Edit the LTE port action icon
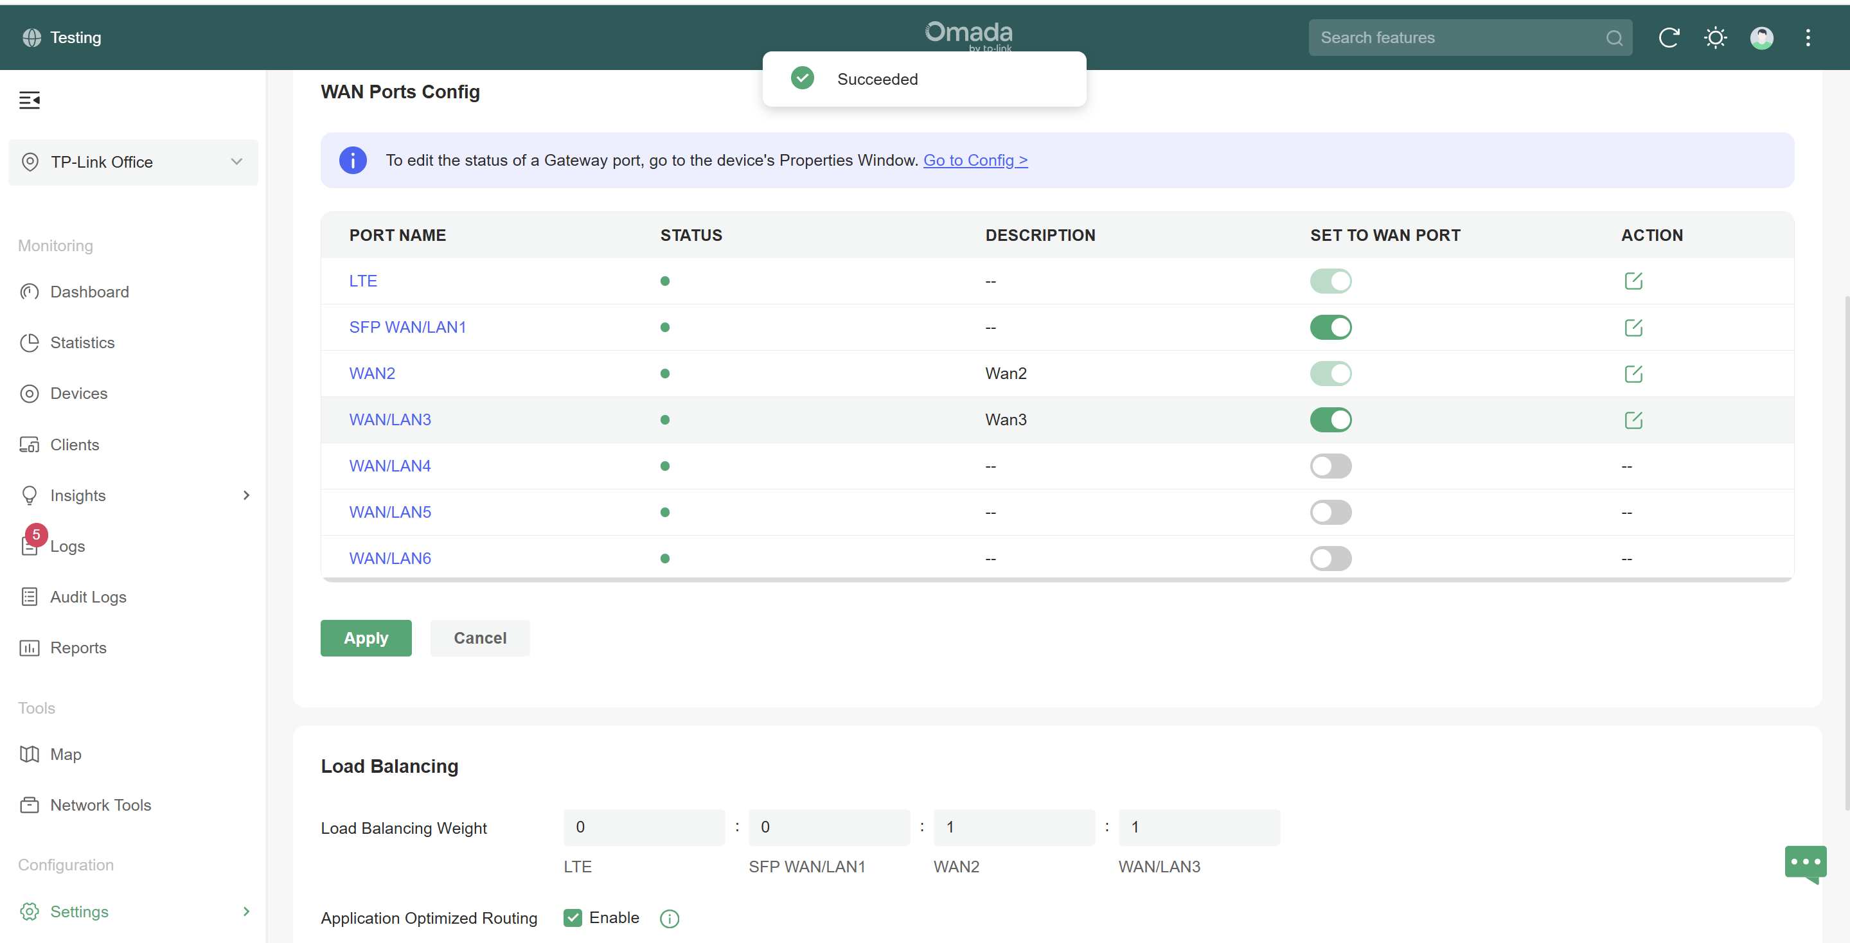The width and height of the screenshot is (1850, 943). tap(1633, 281)
